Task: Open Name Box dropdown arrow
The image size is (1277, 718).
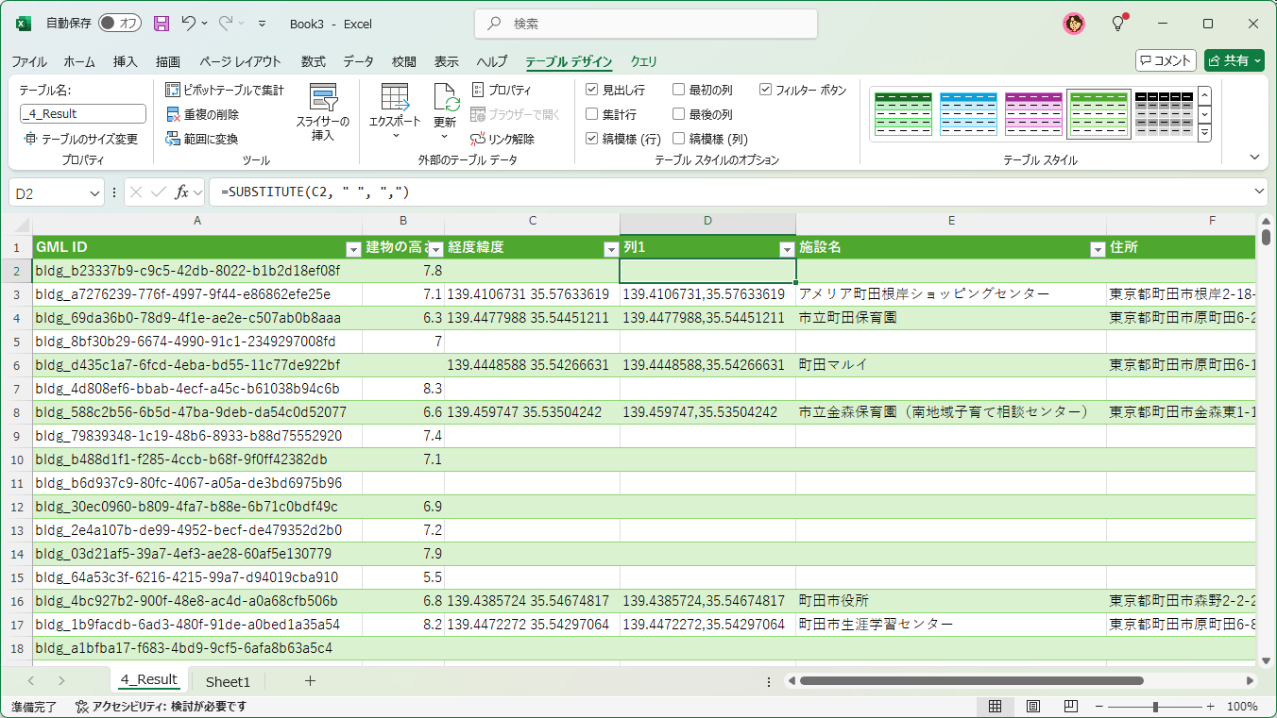Action: pyautogui.click(x=94, y=192)
